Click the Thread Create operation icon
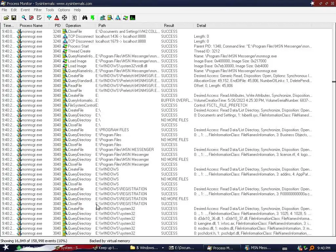 click(65, 51)
